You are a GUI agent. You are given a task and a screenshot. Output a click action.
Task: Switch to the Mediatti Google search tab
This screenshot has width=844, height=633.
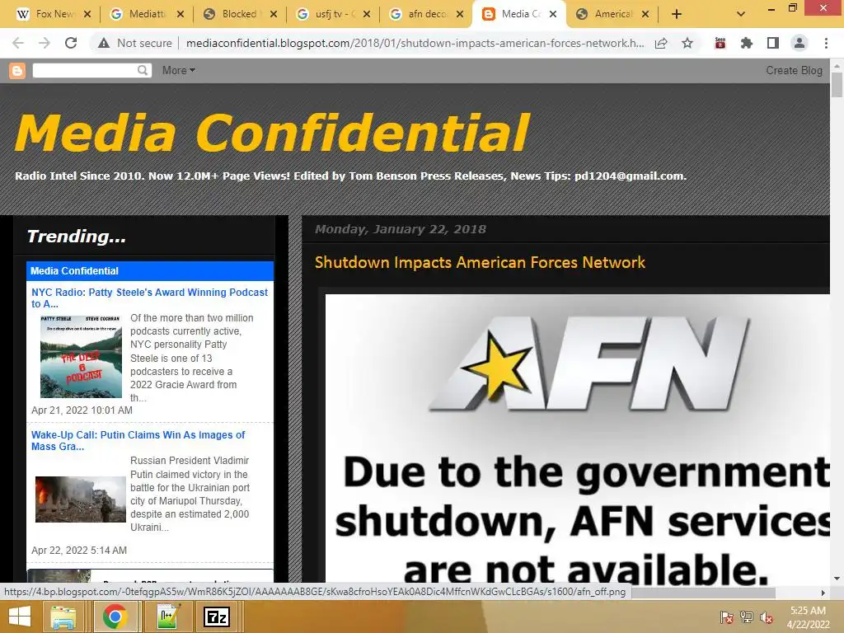(x=140, y=14)
